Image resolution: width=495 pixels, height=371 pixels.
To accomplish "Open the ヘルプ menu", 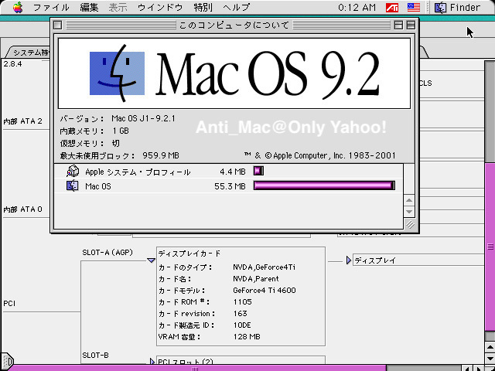I will click(236, 7).
